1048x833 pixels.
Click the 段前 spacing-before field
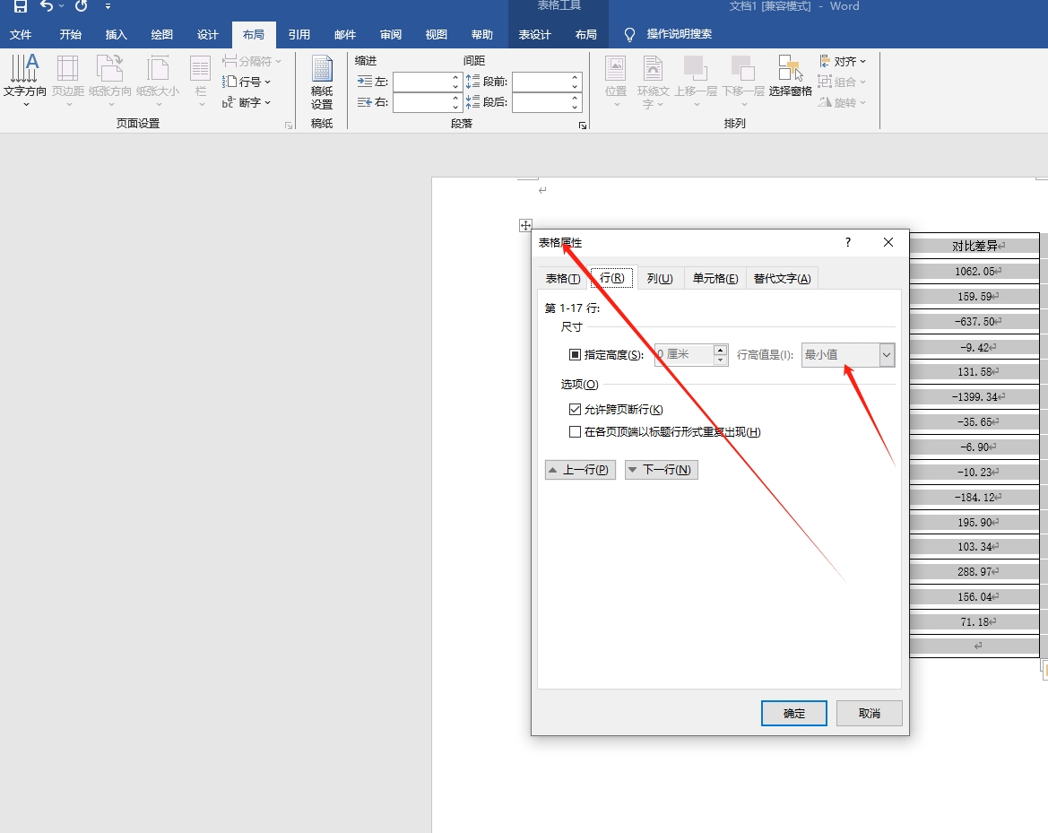coord(541,82)
